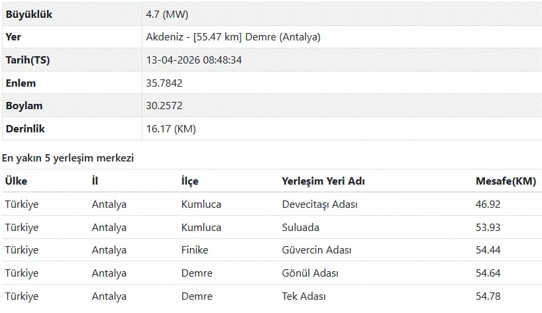
Task: Select the Devecitaşı Adası row
Action: (320, 204)
